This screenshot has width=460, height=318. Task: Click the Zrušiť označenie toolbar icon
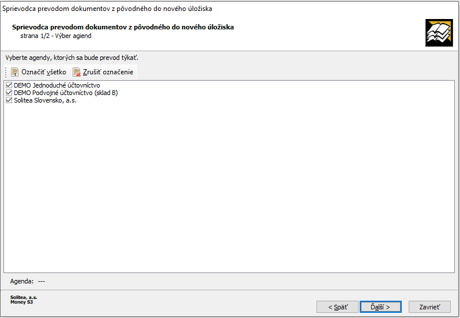coord(77,72)
